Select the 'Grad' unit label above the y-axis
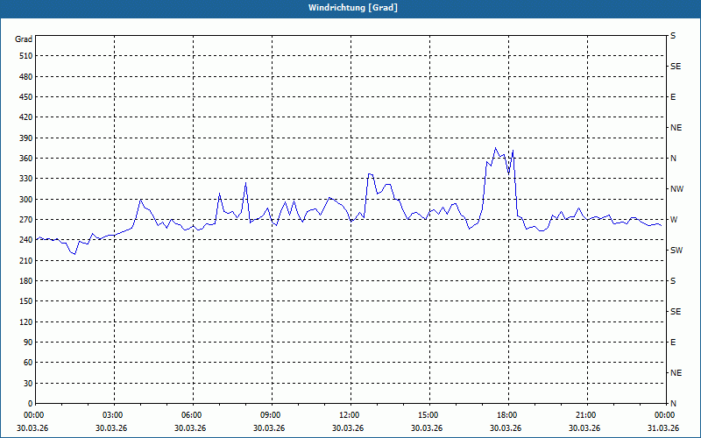701x438 pixels. (x=24, y=39)
